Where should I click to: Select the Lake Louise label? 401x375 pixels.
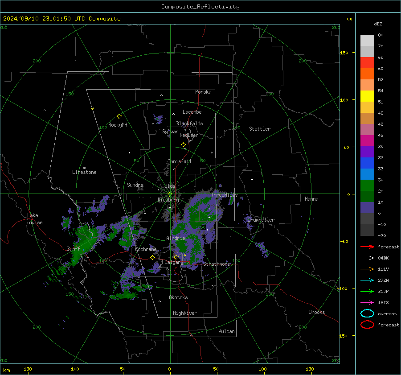point(34,219)
